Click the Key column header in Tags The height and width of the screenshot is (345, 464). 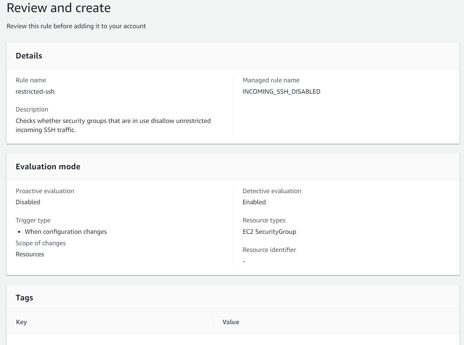pyautogui.click(x=21, y=322)
